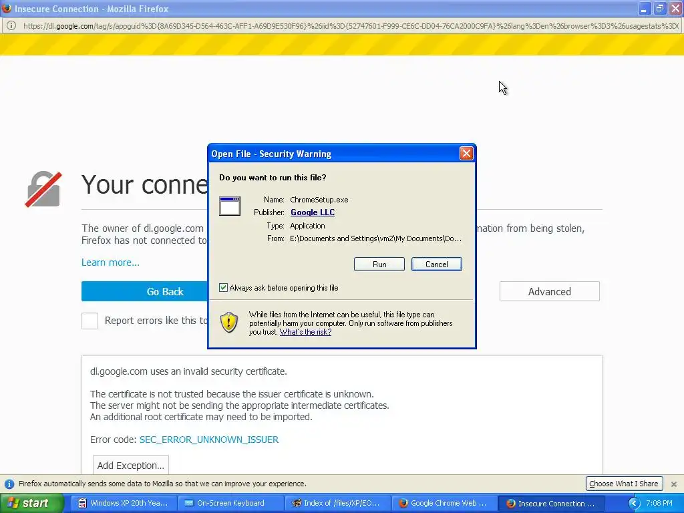Tick the Report errors like this checkbox
Viewport: 684px width, 513px height.
coord(90,321)
